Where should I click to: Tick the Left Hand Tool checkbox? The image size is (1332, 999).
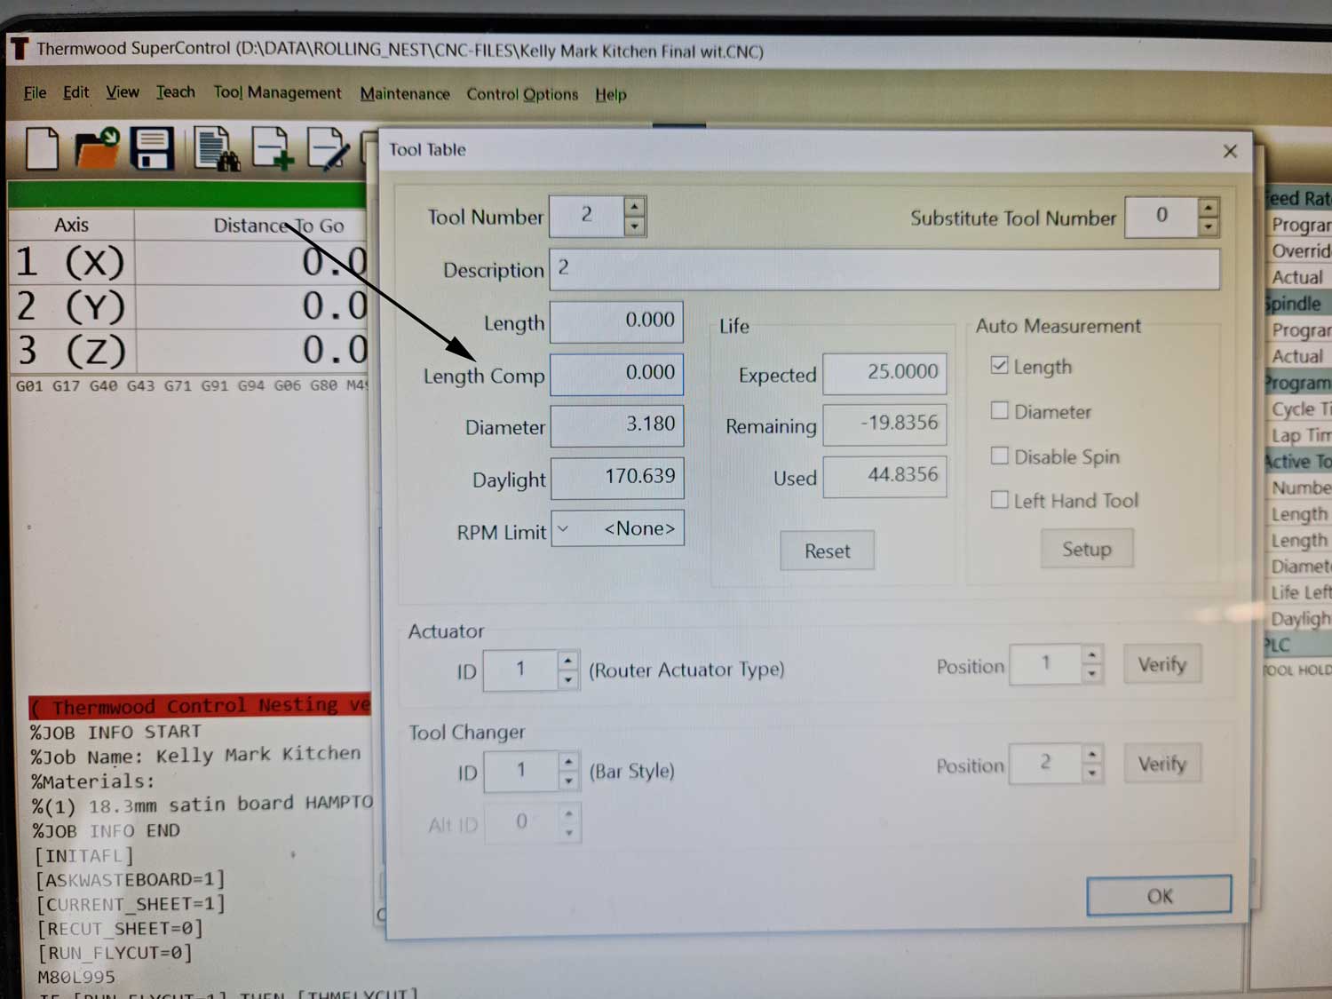tap(1000, 500)
